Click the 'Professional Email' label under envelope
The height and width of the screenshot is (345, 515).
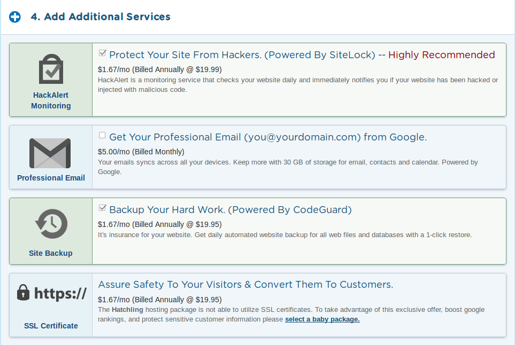(51, 178)
